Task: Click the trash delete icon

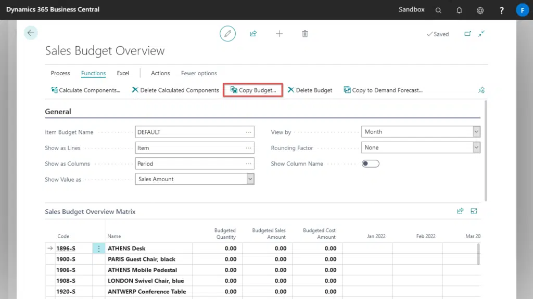Action: point(305,34)
